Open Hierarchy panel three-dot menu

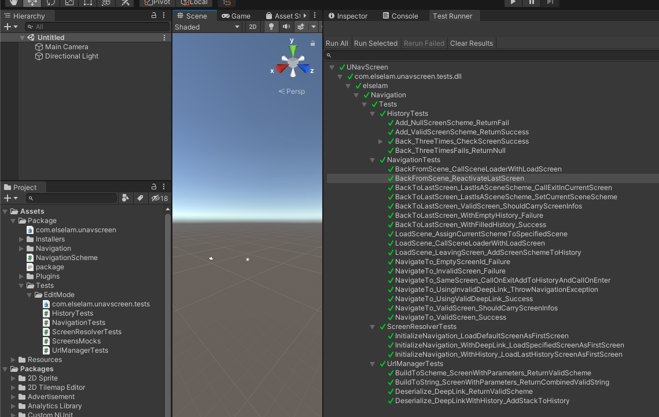(x=164, y=16)
